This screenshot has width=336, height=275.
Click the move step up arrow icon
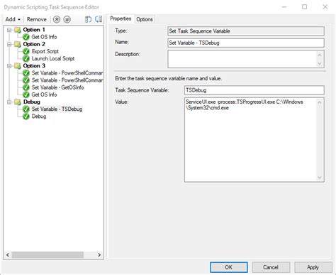click(57, 19)
